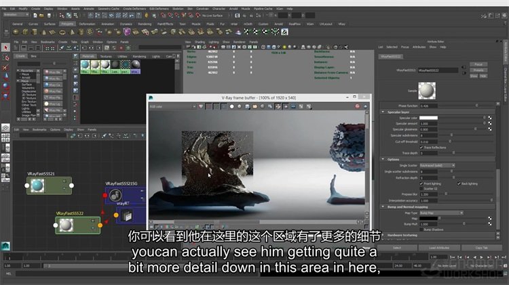Image resolution: width=509 pixels, height=285 pixels.
Task: Open the Polygons shelf tab
Action: 67,24
